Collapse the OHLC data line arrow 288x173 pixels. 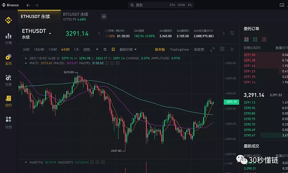tap(26, 58)
